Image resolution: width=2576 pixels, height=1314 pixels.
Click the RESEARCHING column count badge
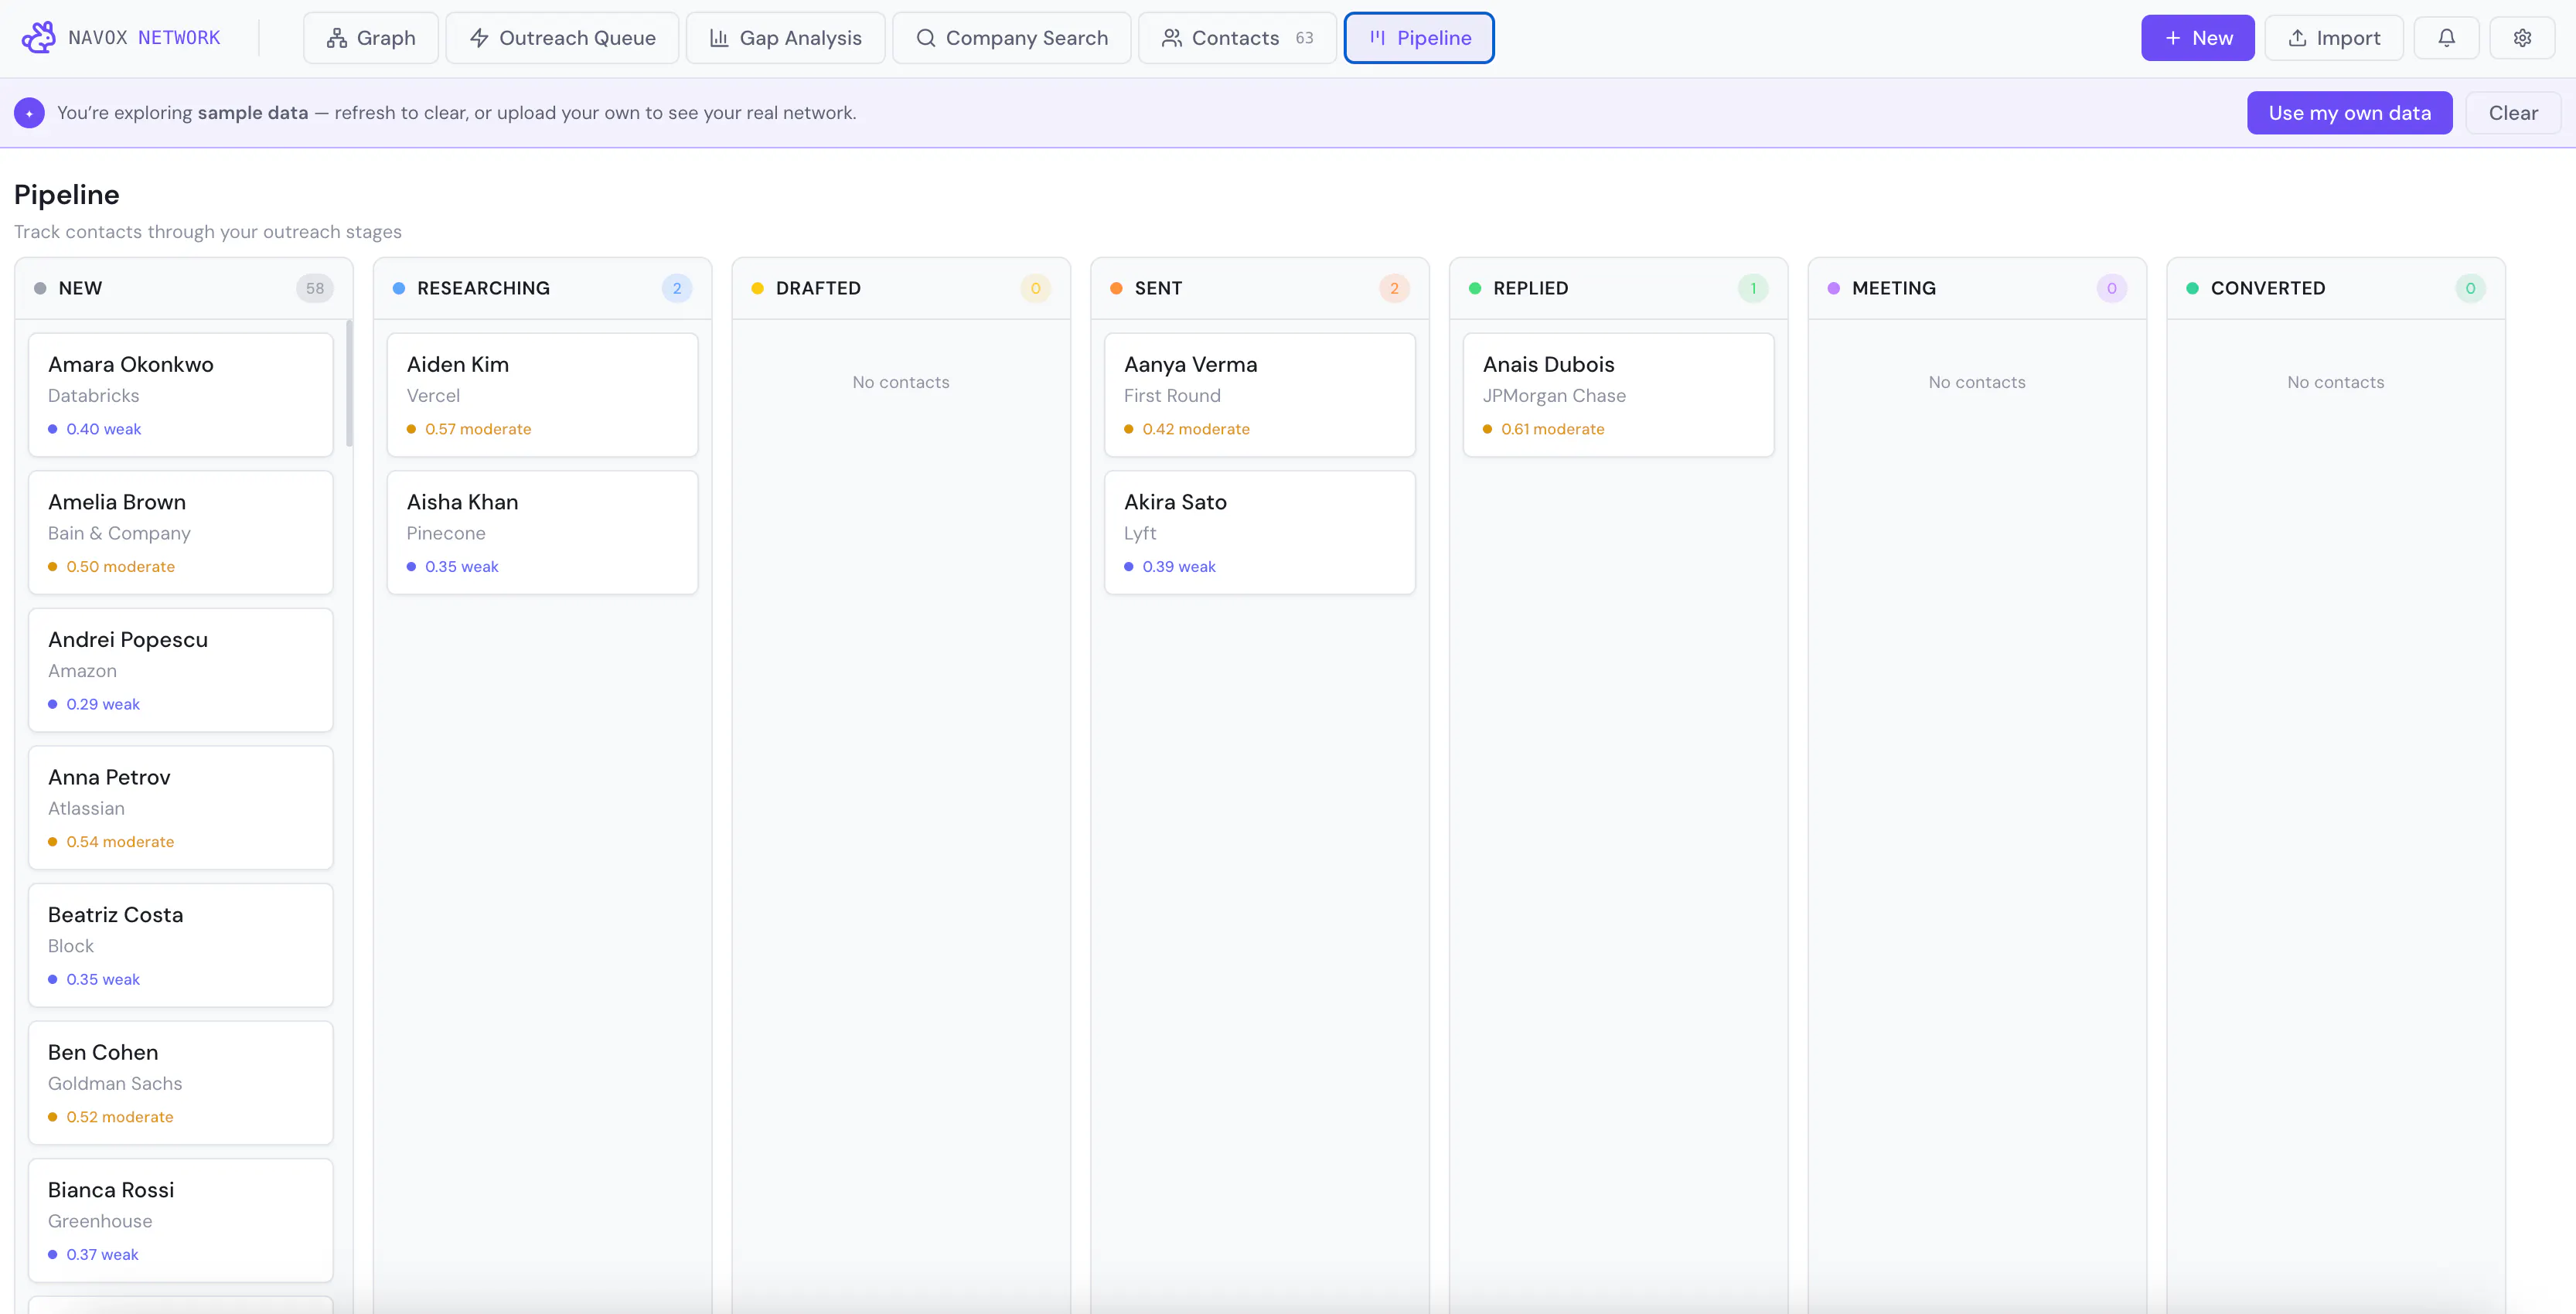677,288
